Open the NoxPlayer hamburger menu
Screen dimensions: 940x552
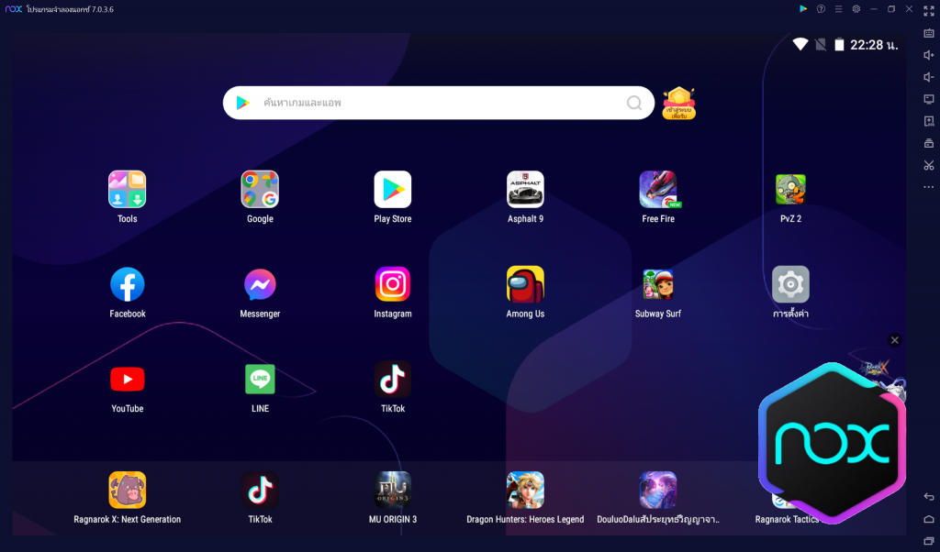pos(838,9)
